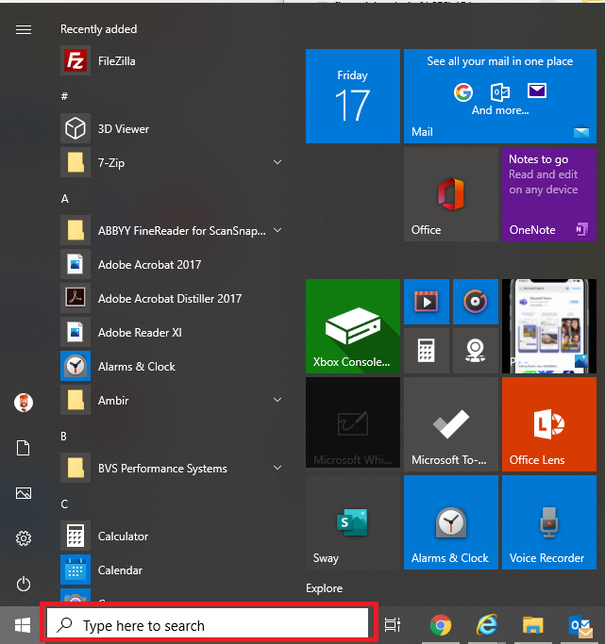Viewport: 605px width, 644px height.
Task: Open Adobe Reader XI
Action: pos(173,332)
